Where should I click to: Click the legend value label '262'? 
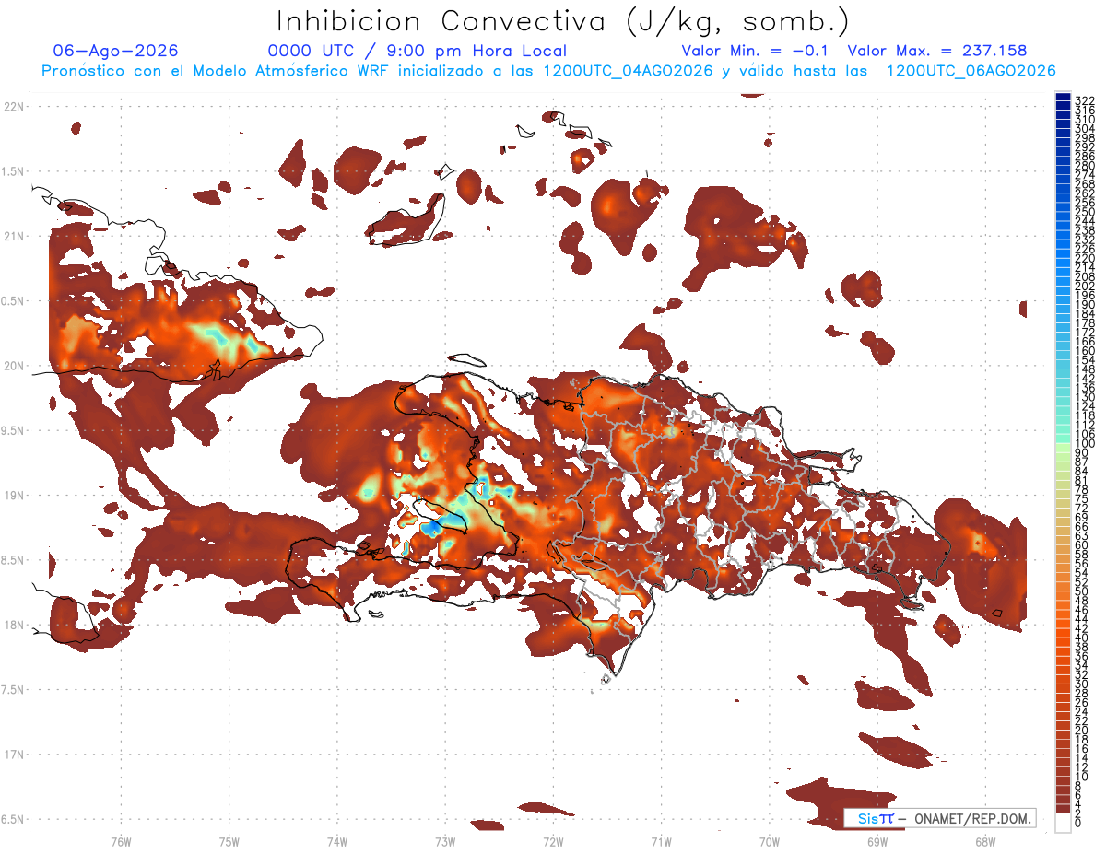(x=1085, y=192)
